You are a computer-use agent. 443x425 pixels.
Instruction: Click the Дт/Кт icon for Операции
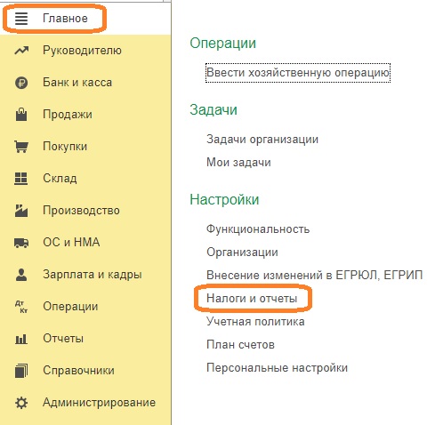coord(21,307)
